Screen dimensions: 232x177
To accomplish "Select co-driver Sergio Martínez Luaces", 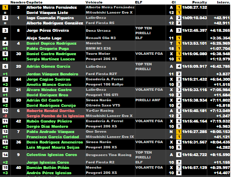I will pyautogui.click(x=51, y=59).
